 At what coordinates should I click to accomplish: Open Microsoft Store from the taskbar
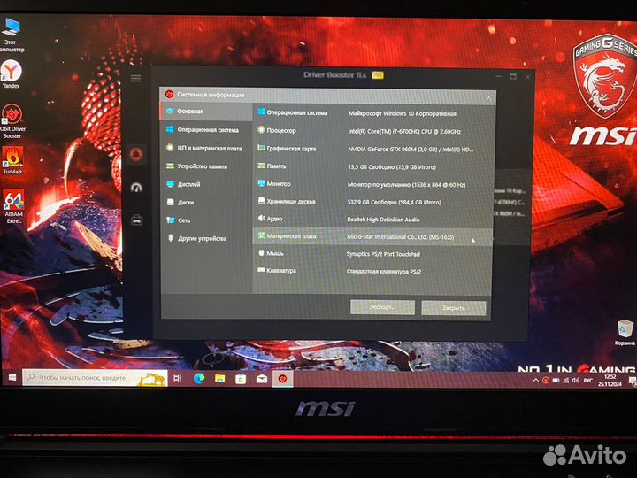241,379
